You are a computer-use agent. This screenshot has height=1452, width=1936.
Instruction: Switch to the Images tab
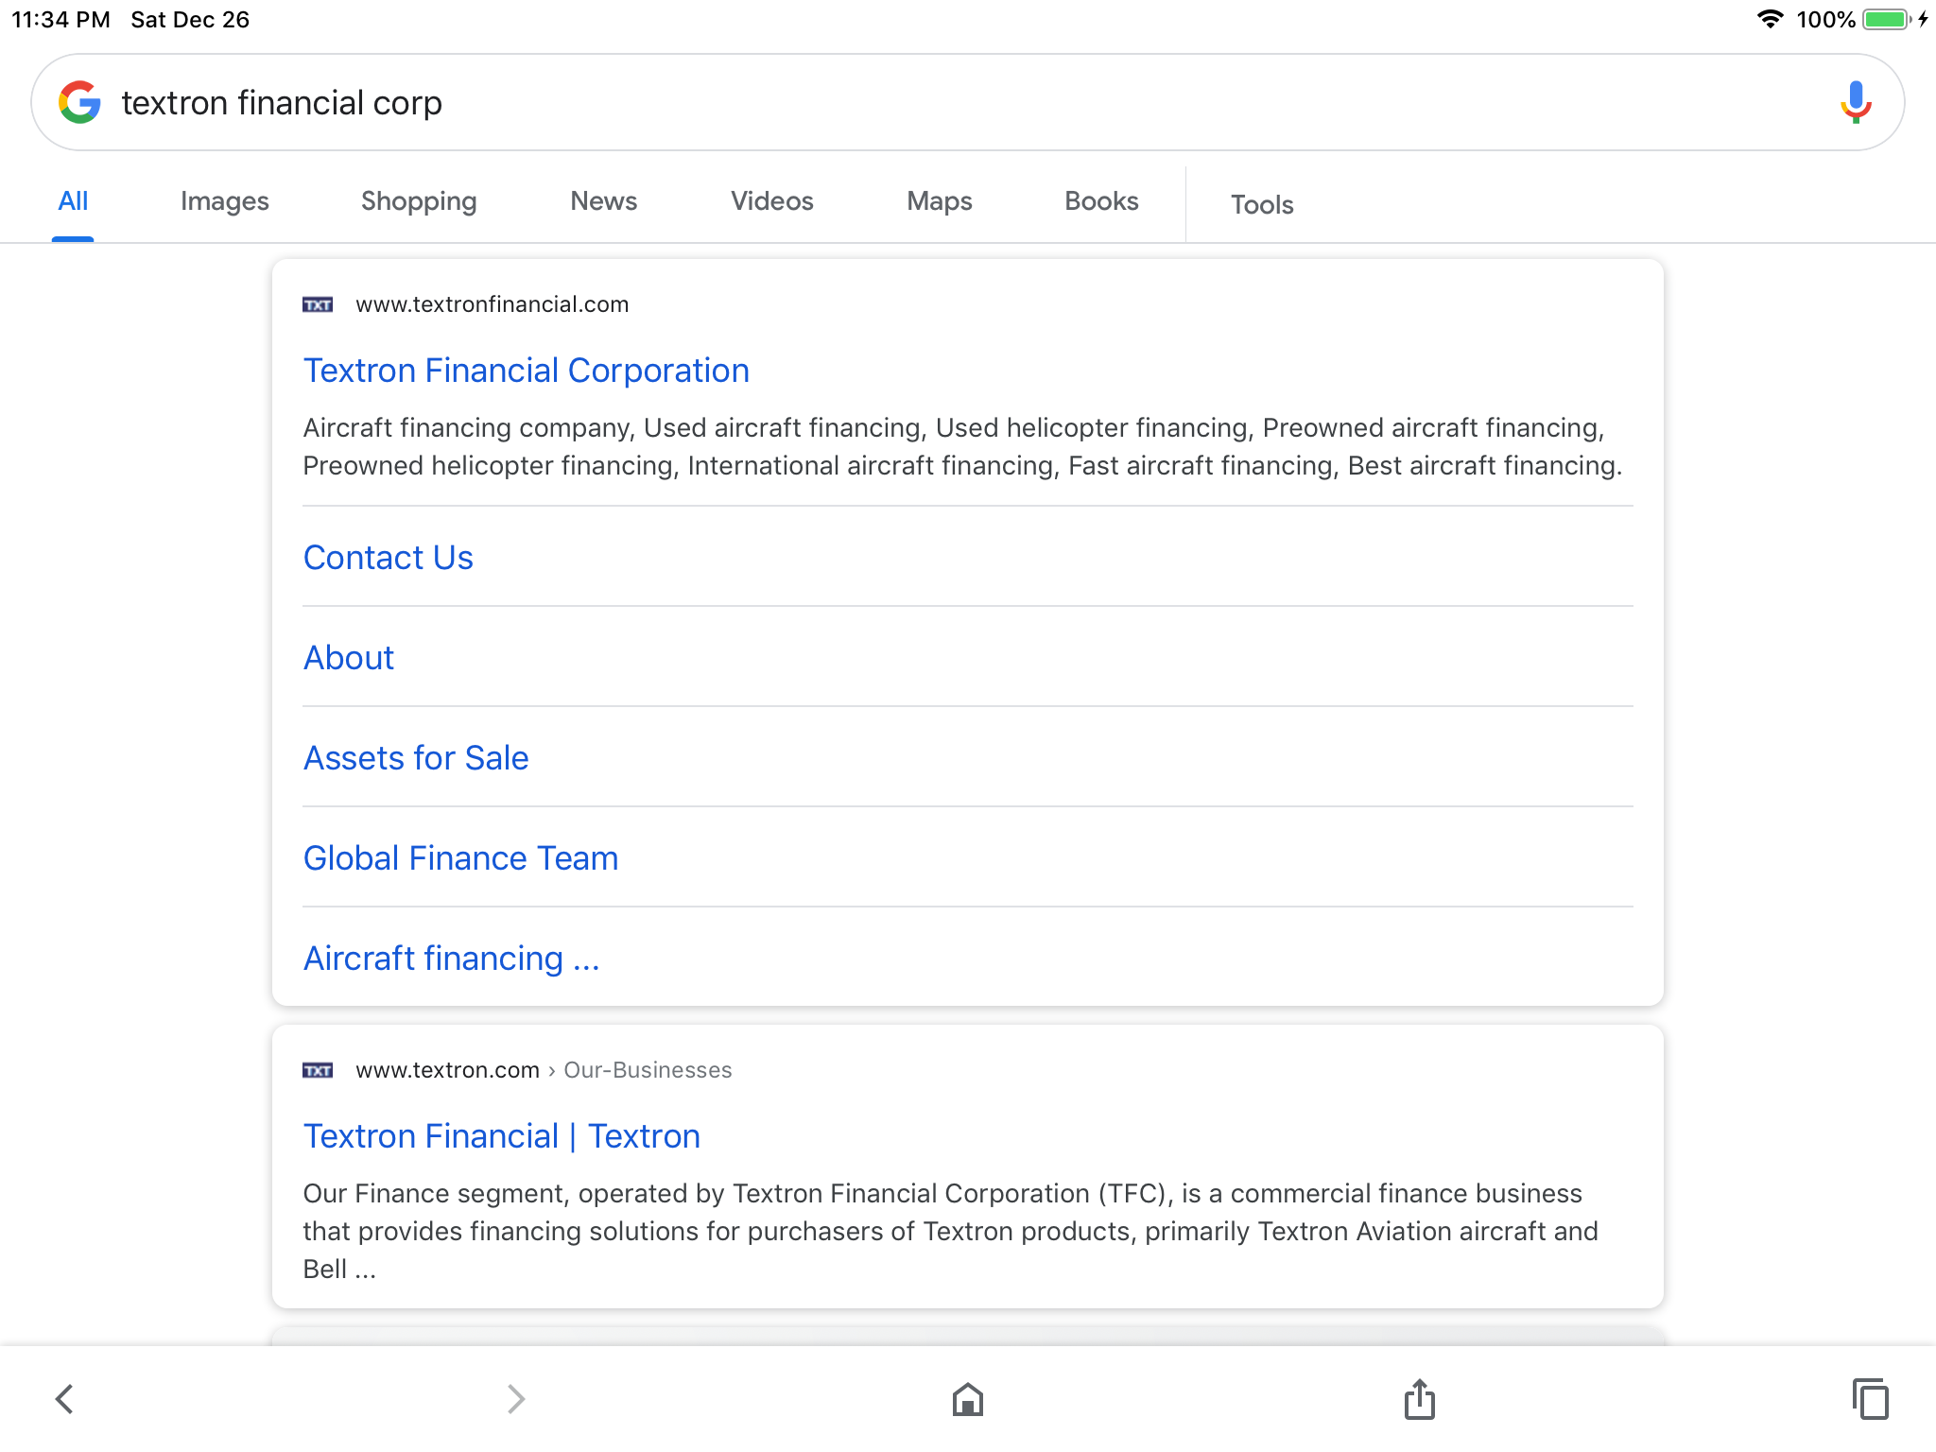pyautogui.click(x=225, y=201)
